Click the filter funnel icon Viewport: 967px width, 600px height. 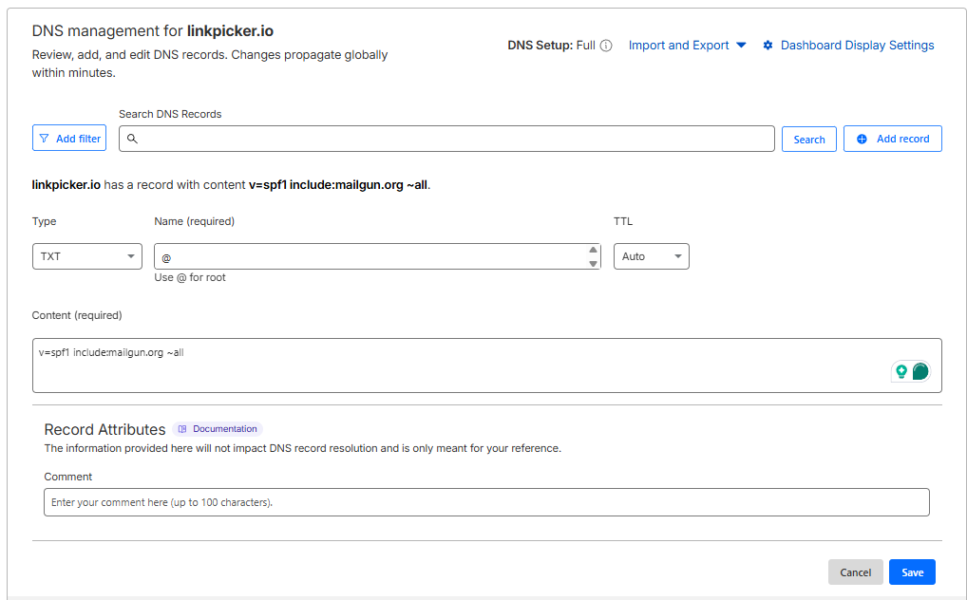(44, 139)
